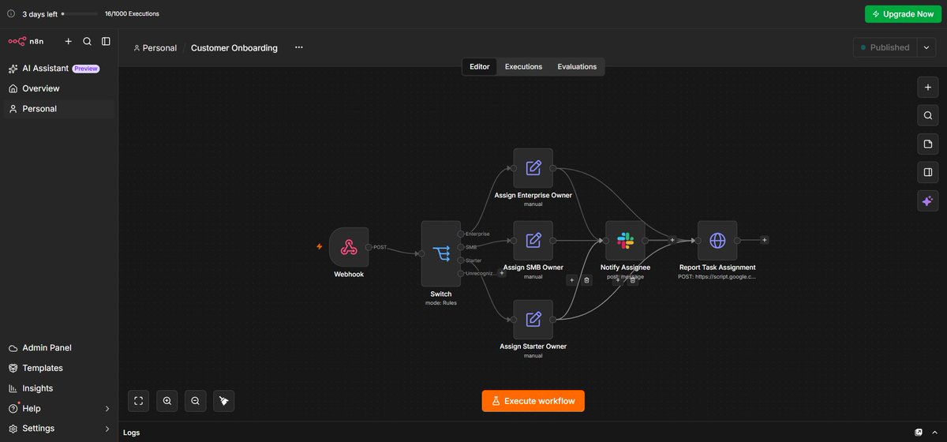Click the Published status button
This screenshot has width=947, height=442.
click(x=885, y=47)
